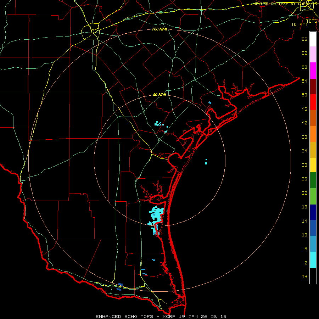Click the navy 22 kft legend swatch
This screenshot has height=319, width=319.
(x=313, y=212)
